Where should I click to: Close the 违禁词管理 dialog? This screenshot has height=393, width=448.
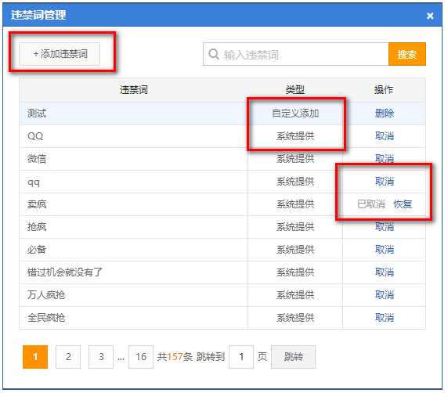point(430,16)
